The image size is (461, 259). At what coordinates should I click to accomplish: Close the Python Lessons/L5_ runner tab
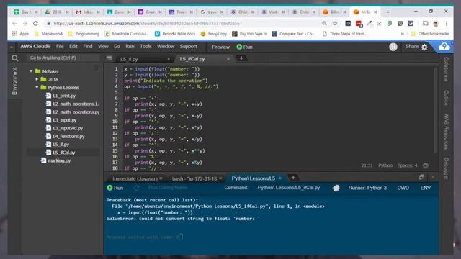(x=280, y=178)
